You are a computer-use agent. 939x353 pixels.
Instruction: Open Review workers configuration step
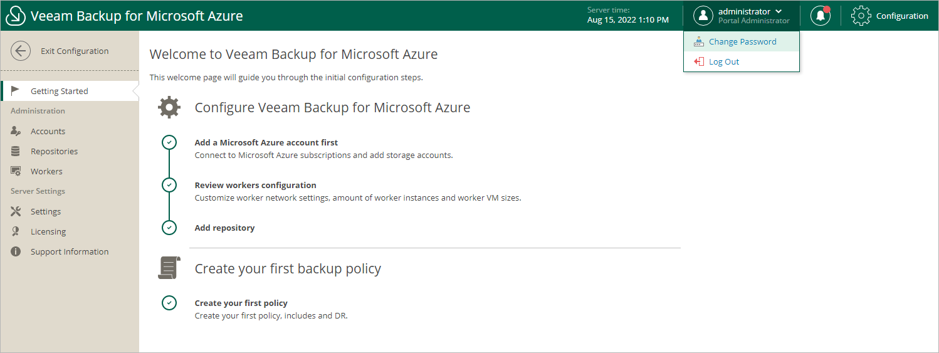point(255,185)
